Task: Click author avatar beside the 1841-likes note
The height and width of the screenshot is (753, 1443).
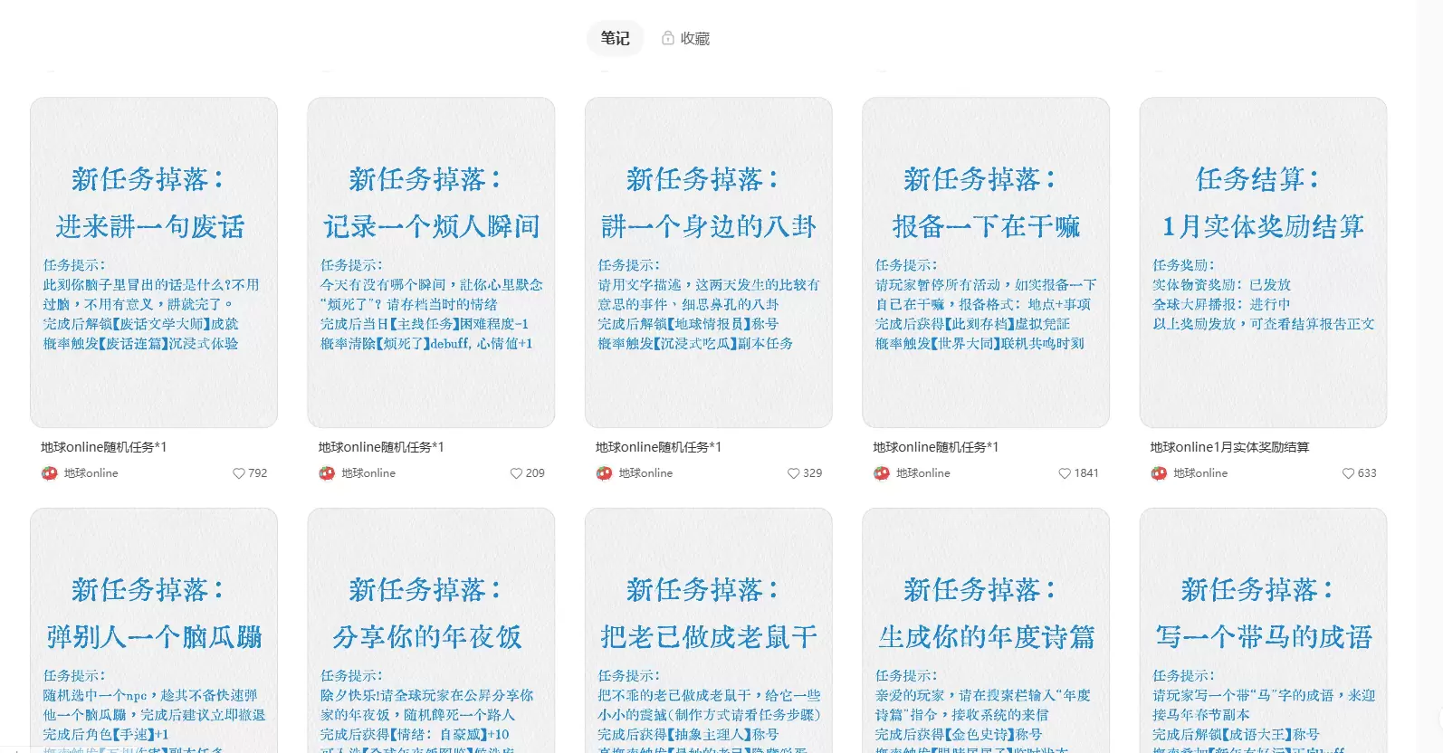Action: [882, 473]
